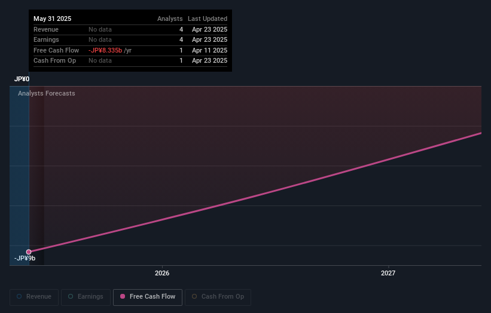
Task: Click the -JP¥9b axis label
Action: tap(25, 258)
